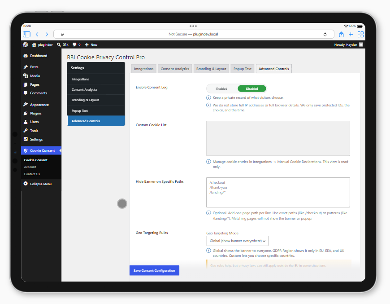Viewport: 390px width, 304px height.
Task: Open Howdy, Hayden user menu
Action: 348,44
